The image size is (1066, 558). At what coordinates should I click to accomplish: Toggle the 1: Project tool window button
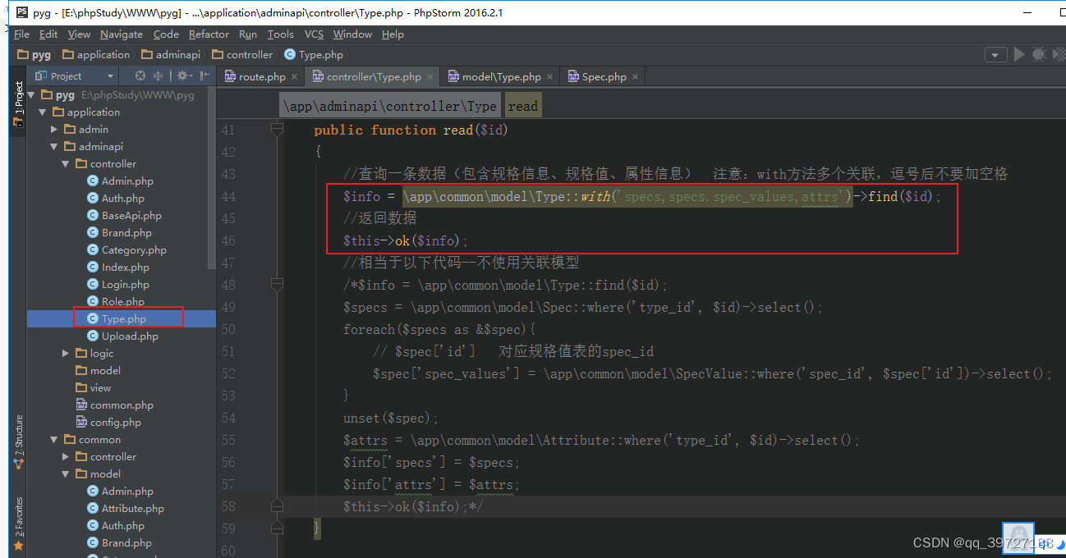(18, 103)
